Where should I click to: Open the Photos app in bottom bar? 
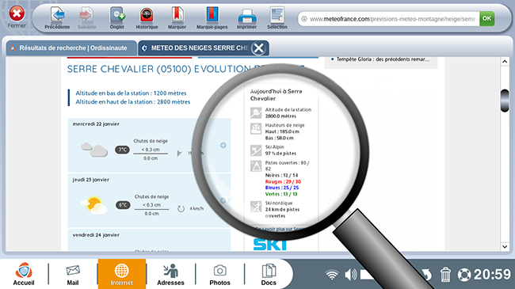click(x=219, y=274)
